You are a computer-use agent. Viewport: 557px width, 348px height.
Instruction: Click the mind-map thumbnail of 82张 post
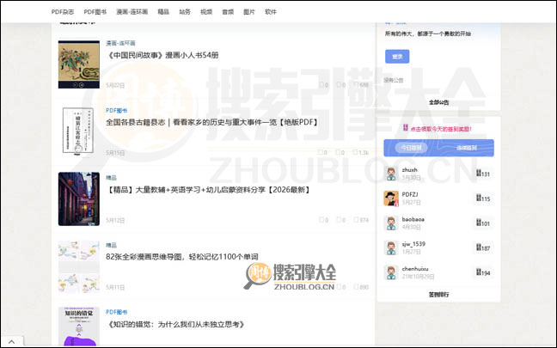79,266
